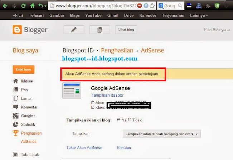The image size is (233, 160).
Task: Click into the address bar URL
Action: pos(96,6)
